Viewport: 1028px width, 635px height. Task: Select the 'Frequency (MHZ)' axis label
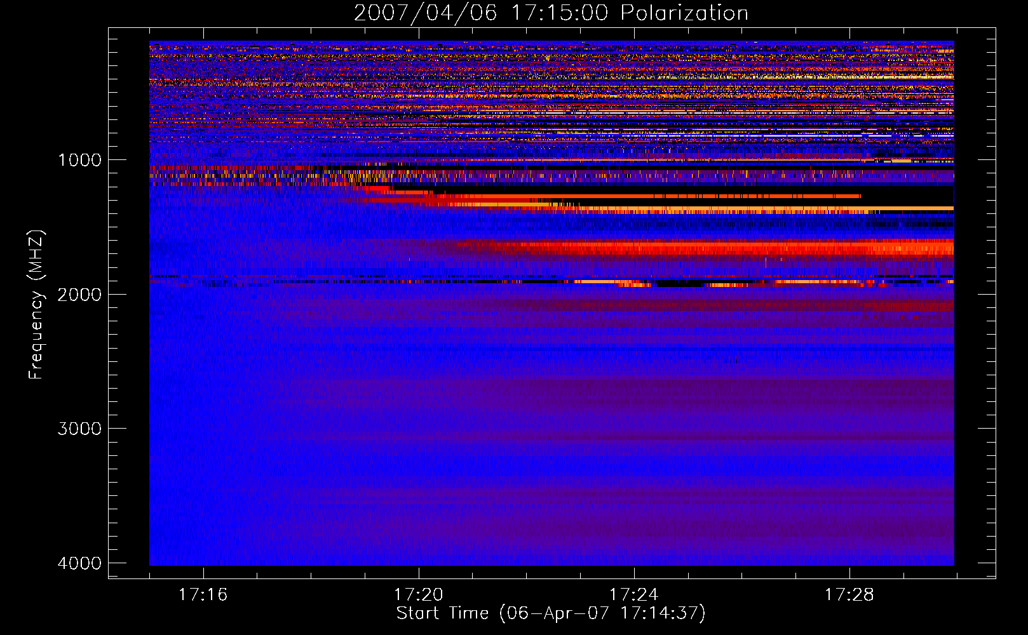[x=37, y=305]
